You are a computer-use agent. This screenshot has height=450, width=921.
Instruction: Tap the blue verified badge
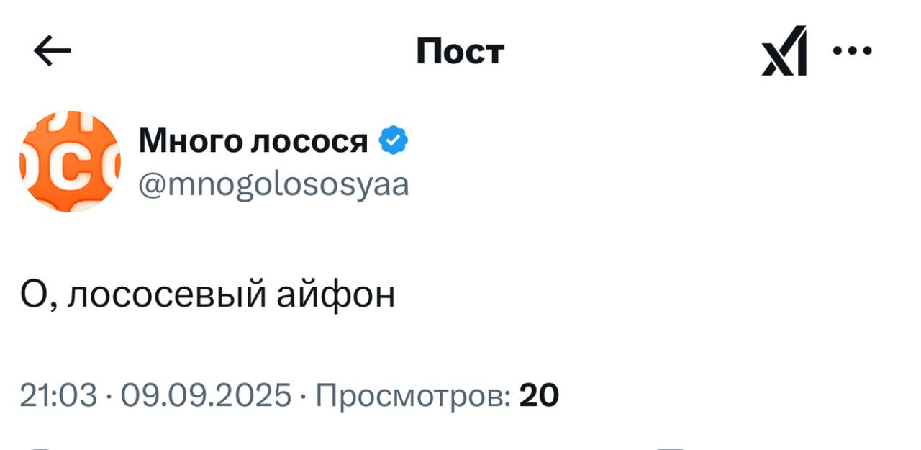tap(393, 140)
